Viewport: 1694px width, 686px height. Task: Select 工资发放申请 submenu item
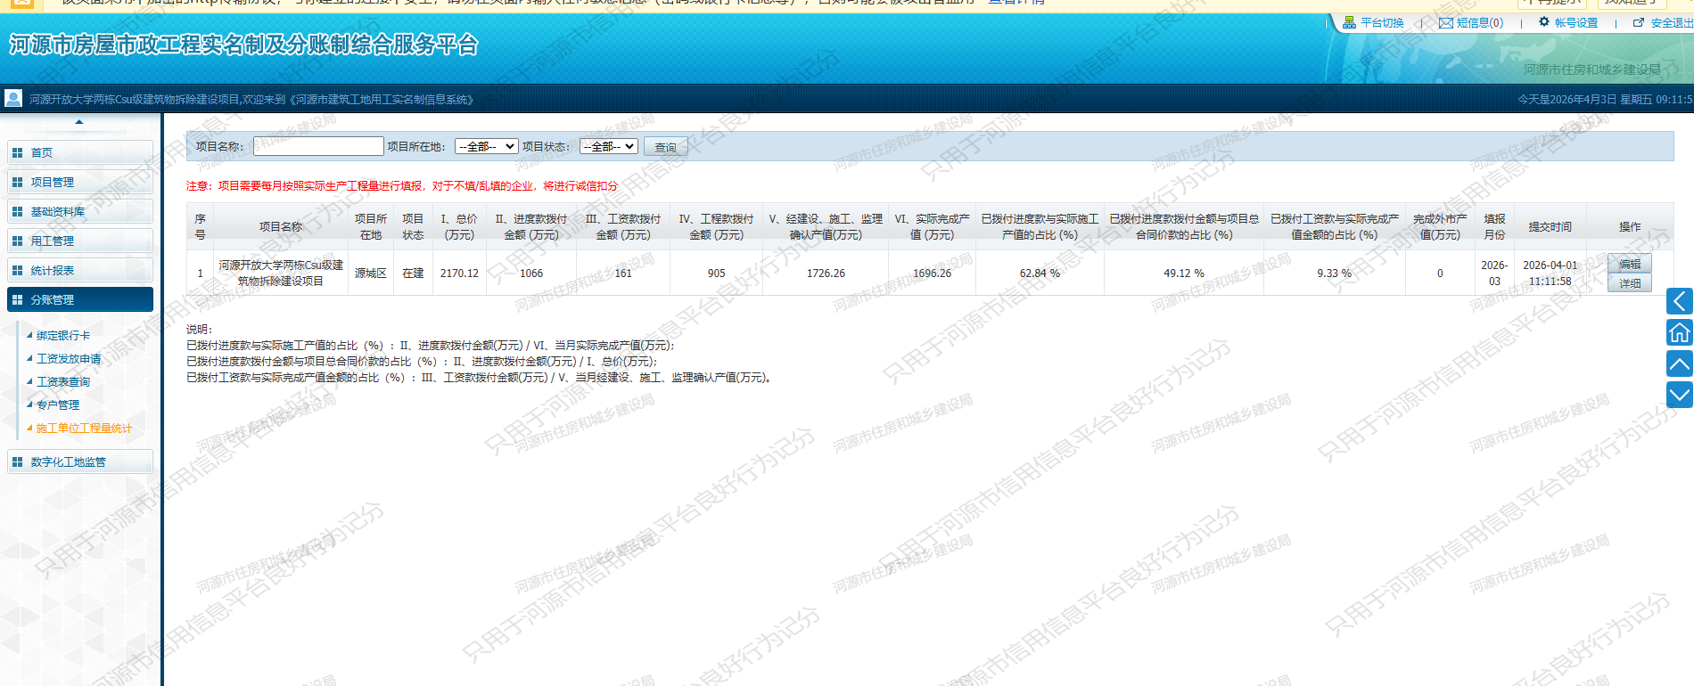(69, 359)
